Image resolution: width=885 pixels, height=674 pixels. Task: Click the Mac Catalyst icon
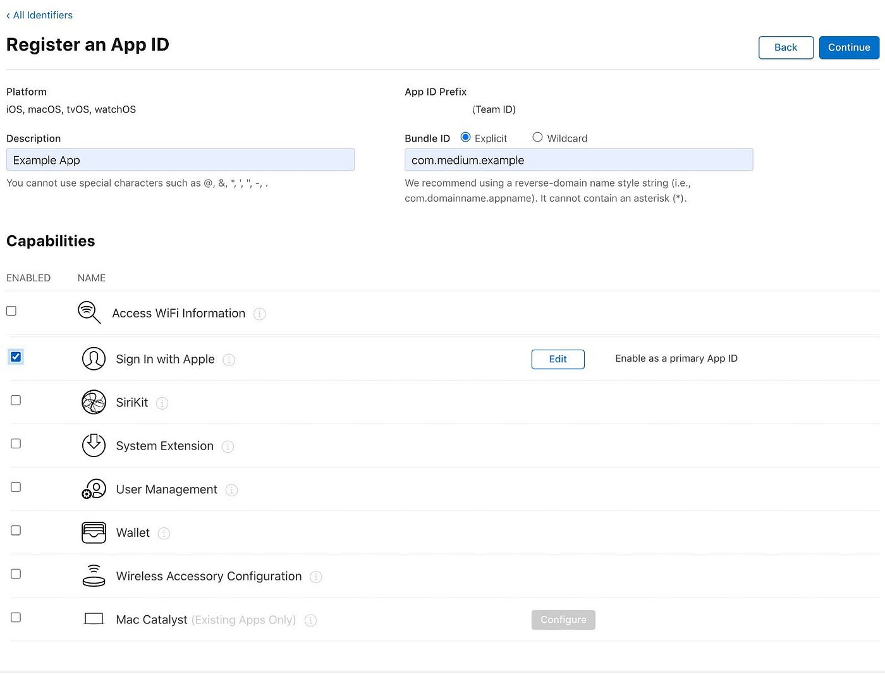point(94,618)
